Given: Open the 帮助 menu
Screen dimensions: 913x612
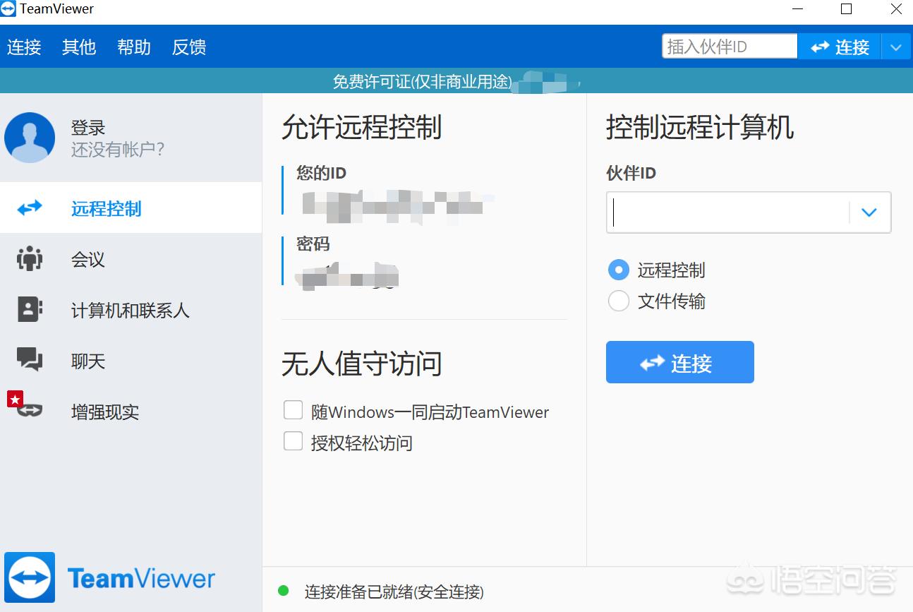Looking at the screenshot, I should [133, 47].
